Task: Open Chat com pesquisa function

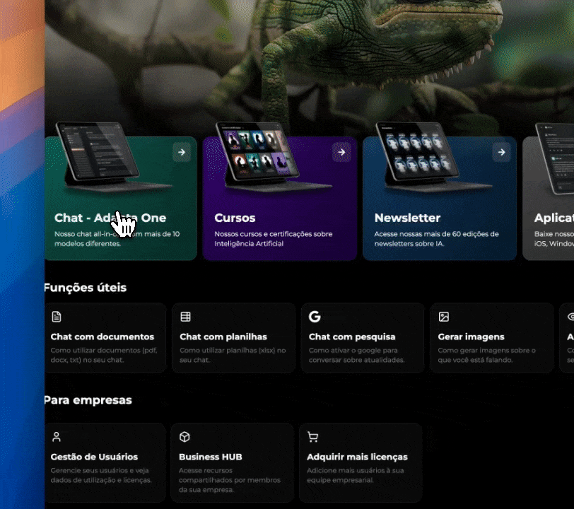Action: [352, 337]
